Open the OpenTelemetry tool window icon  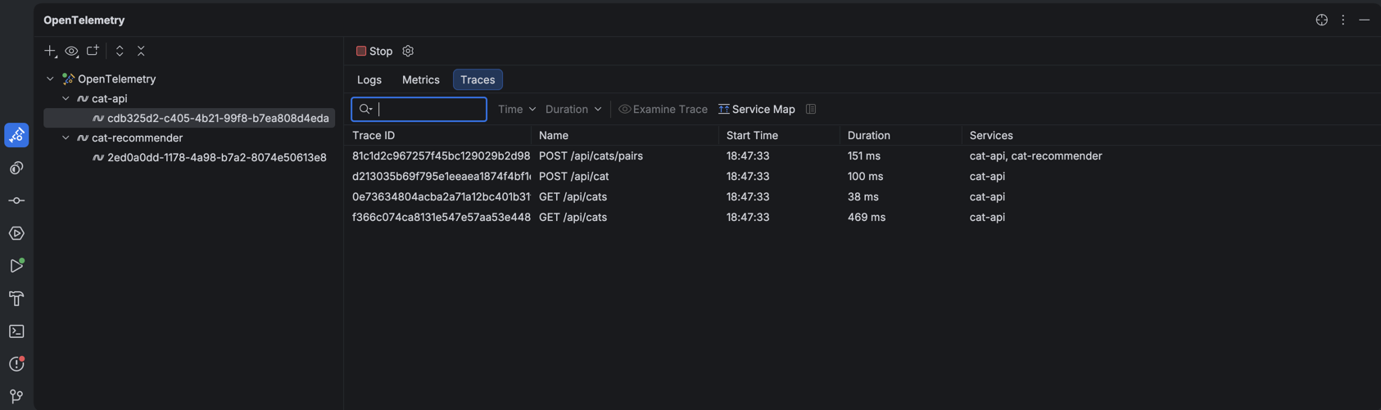pos(16,135)
